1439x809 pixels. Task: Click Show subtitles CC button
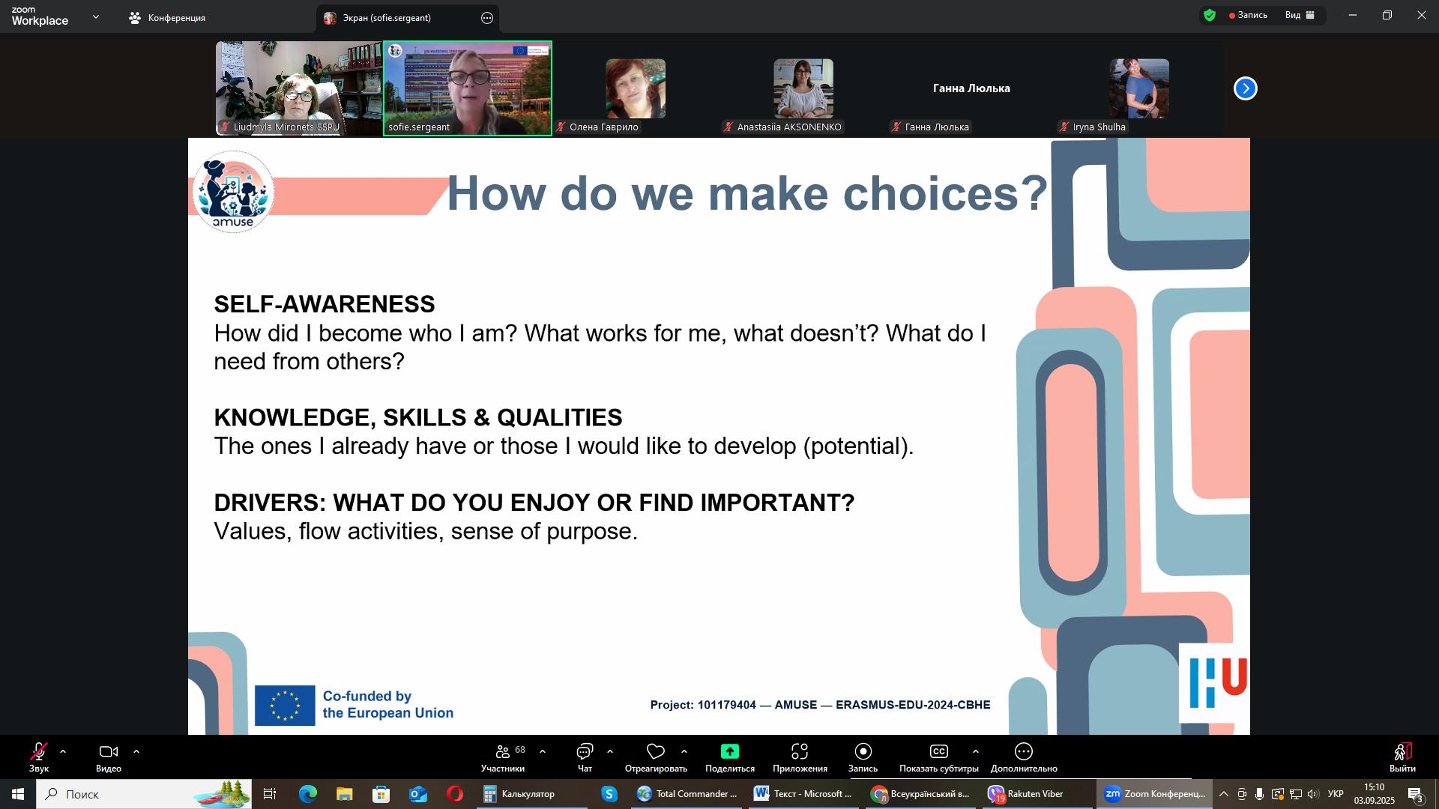[x=938, y=751]
